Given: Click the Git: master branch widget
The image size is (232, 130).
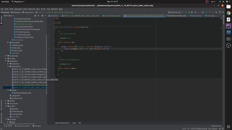Looking at the screenshot, I should [x=213, y=129].
